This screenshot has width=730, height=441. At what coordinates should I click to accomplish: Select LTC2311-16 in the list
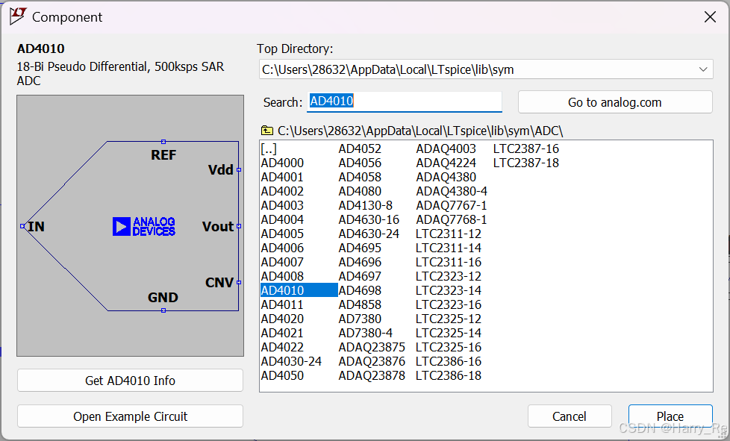click(449, 263)
